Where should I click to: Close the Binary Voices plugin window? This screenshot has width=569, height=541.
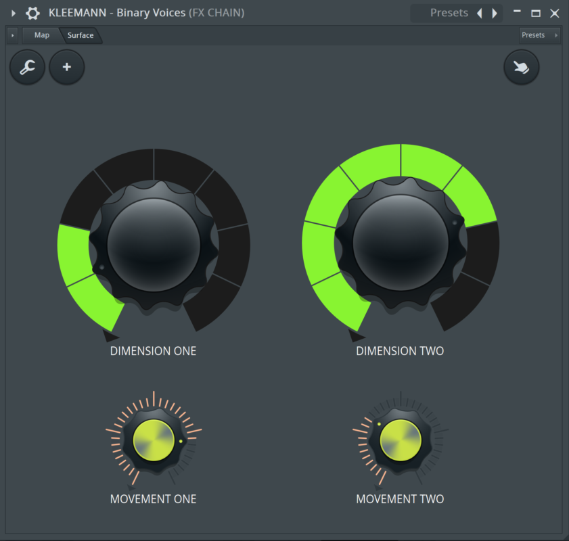pyautogui.click(x=555, y=13)
